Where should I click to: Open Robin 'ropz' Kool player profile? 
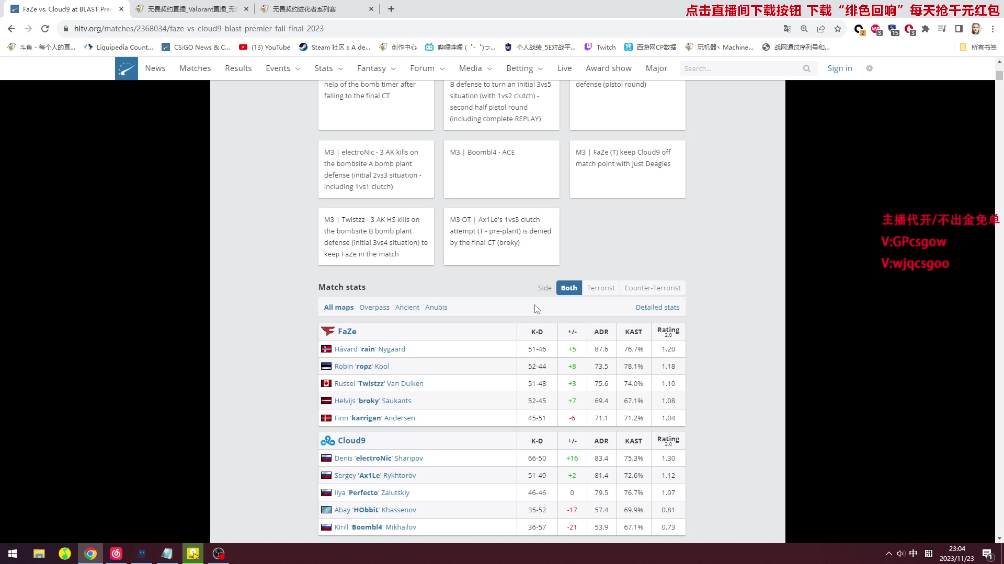click(x=362, y=367)
